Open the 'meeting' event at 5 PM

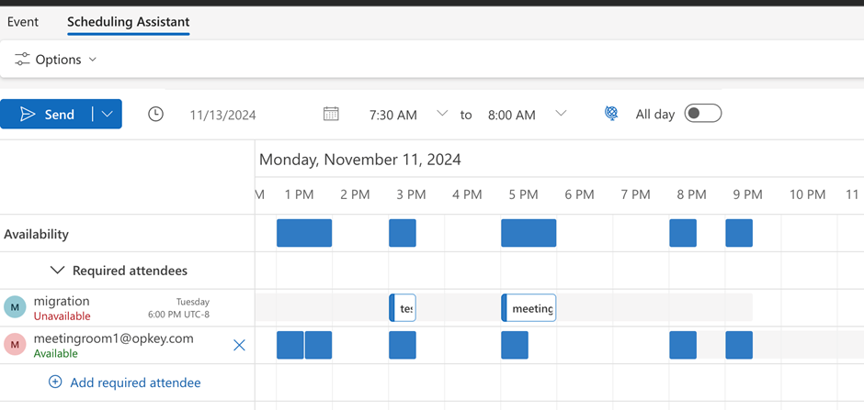pos(529,308)
